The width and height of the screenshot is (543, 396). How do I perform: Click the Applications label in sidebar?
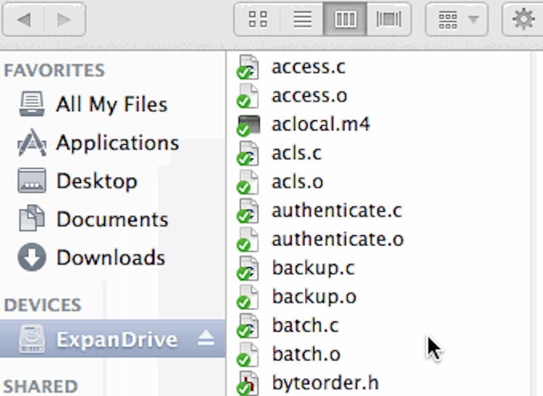117,143
